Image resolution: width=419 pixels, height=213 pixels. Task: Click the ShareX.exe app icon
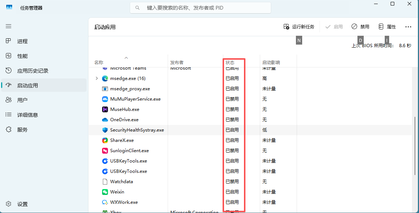[105, 140]
